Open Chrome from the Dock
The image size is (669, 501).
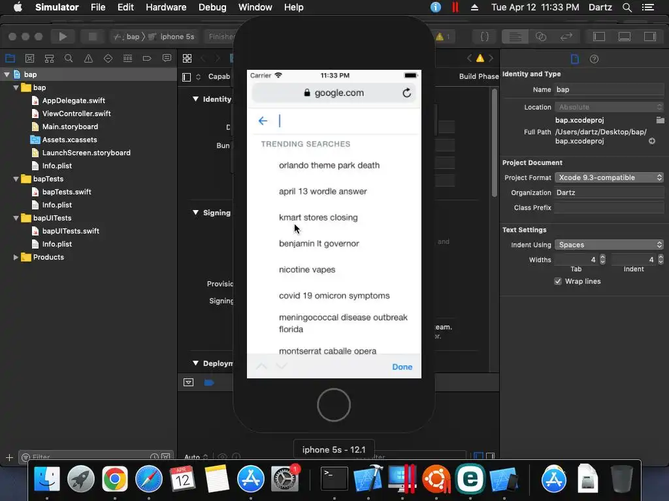click(114, 479)
